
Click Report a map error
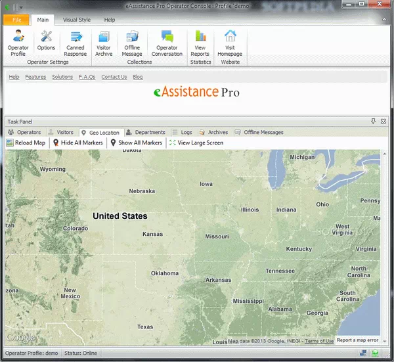click(x=357, y=340)
